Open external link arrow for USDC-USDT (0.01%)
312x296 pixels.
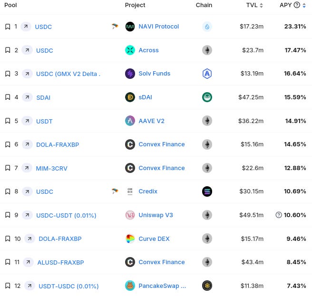click(x=27, y=215)
